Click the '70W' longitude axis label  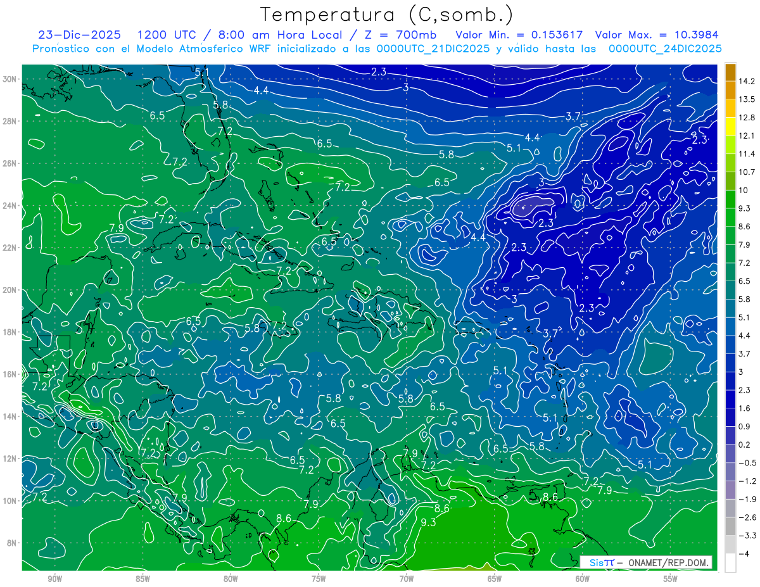[x=407, y=579]
